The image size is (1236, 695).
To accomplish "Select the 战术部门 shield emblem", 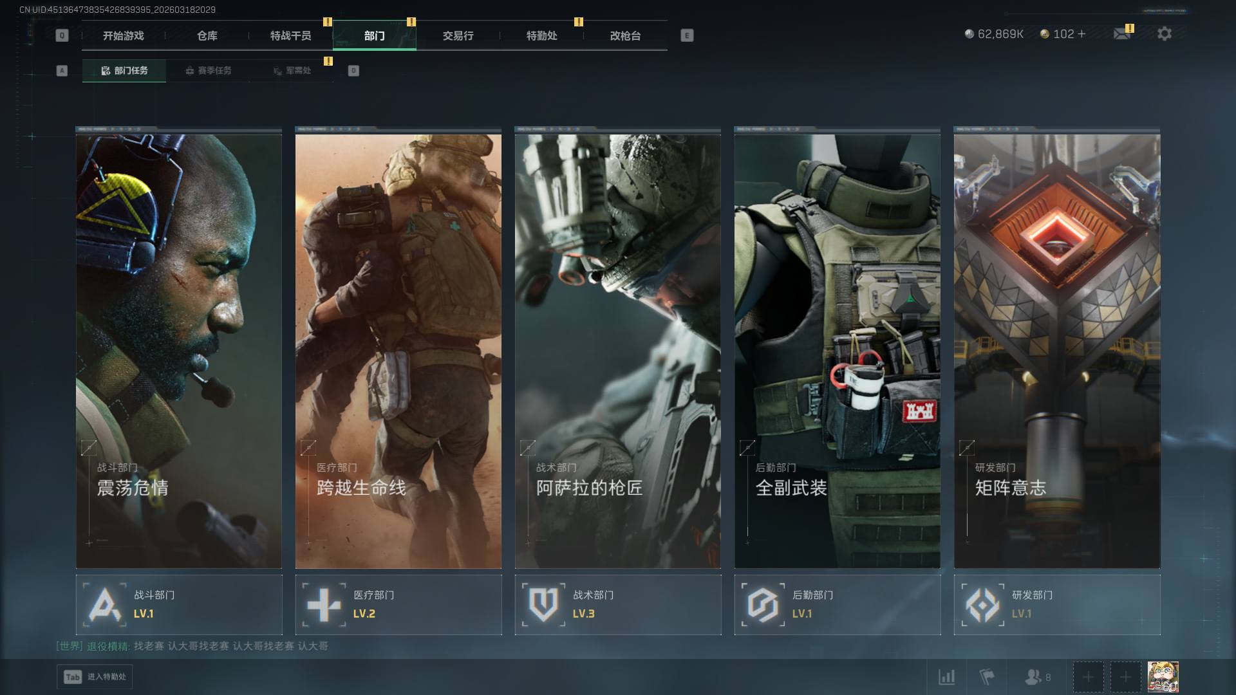I will point(543,605).
